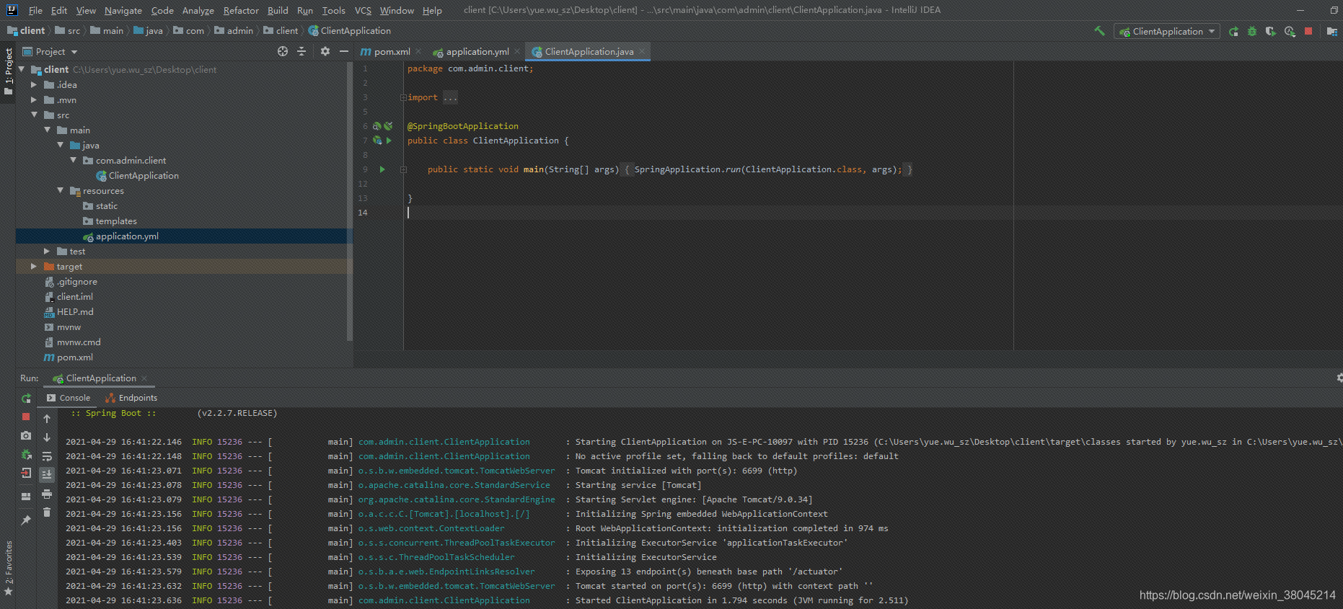Expand the target folder
Screen dimensions: 1343x609
coord(33,266)
